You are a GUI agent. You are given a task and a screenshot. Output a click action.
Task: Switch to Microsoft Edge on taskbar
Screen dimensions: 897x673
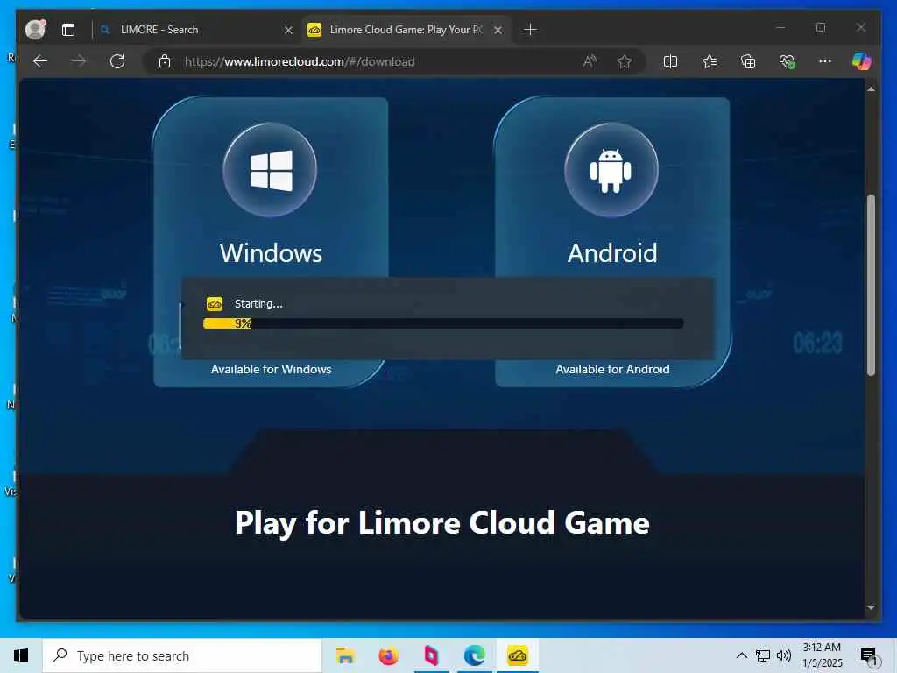474,655
